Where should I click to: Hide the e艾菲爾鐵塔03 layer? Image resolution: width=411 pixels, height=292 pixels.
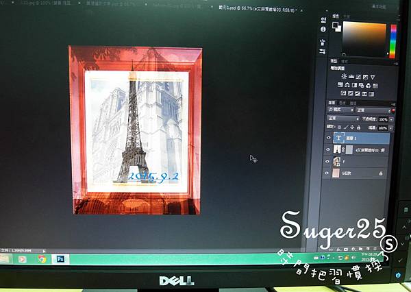(x=327, y=149)
